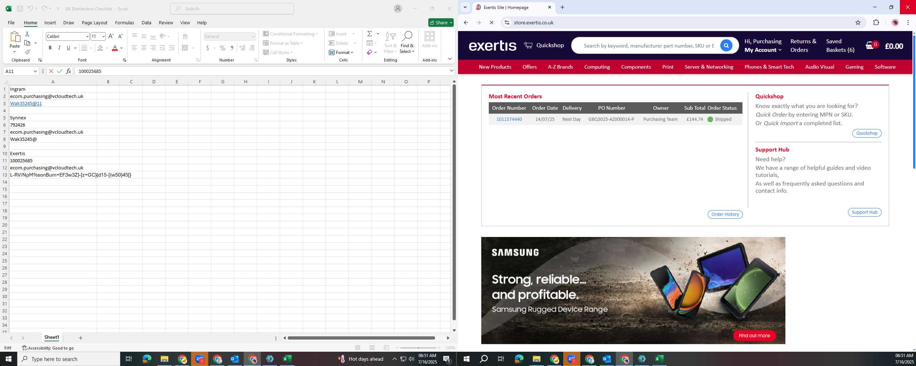Click the Windows Start button on left taskbar
The width and height of the screenshot is (916, 366).
pos(9,359)
